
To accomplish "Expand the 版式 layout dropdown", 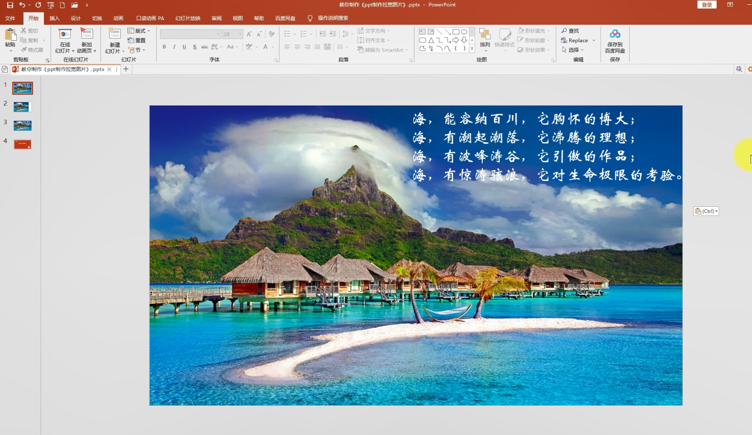I will 139,31.
